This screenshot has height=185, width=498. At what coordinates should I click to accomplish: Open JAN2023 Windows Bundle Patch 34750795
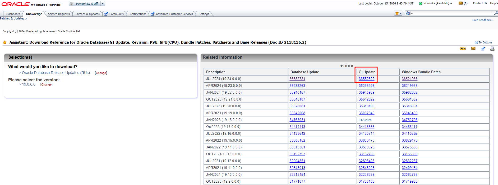(410, 120)
